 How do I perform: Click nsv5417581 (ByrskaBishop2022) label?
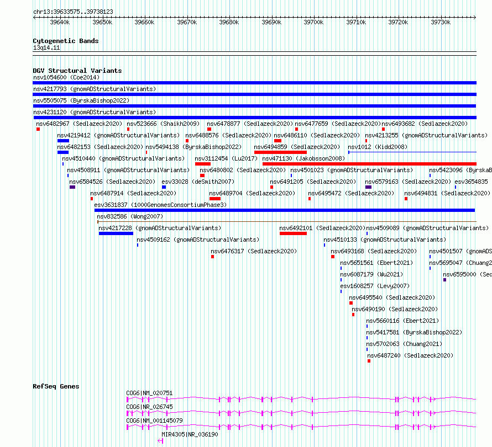tap(414, 332)
